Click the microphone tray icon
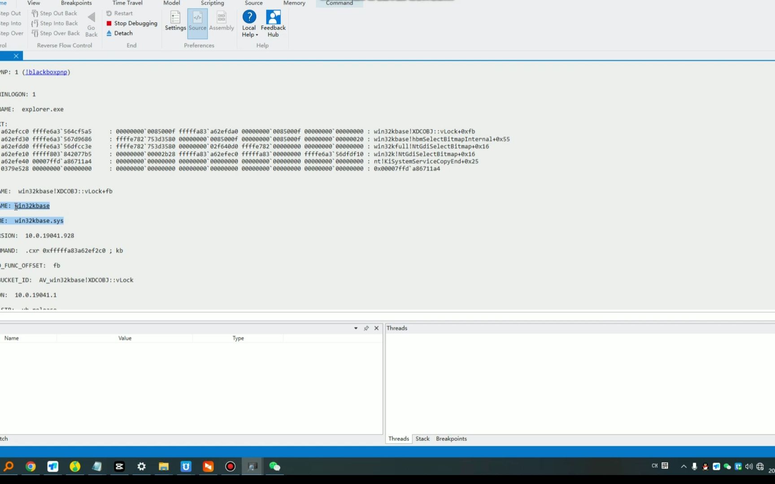775x484 pixels. click(x=694, y=467)
